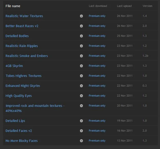Sort the list by File name column
This screenshot has height=149, width=160.
pyautogui.click(x=13, y=6)
